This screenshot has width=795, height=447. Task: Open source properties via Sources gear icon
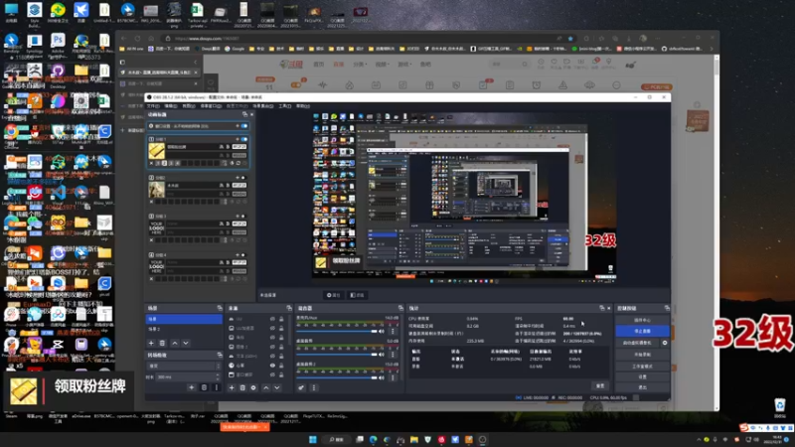(253, 387)
